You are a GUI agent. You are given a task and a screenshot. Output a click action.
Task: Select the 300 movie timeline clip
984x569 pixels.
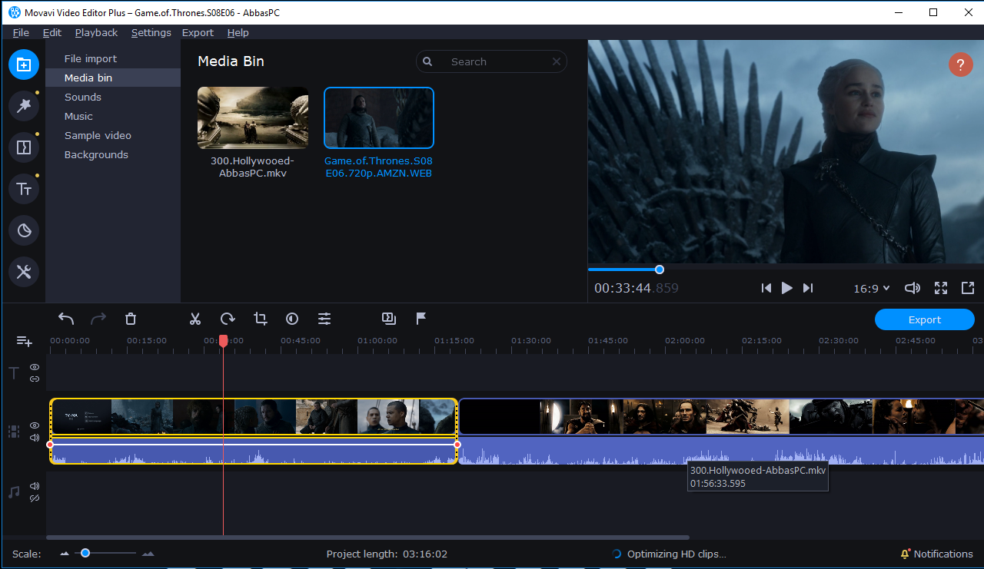[721, 431]
